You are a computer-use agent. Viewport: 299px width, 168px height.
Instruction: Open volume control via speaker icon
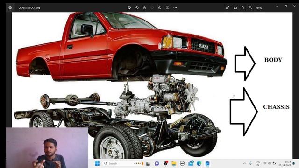point(270,163)
